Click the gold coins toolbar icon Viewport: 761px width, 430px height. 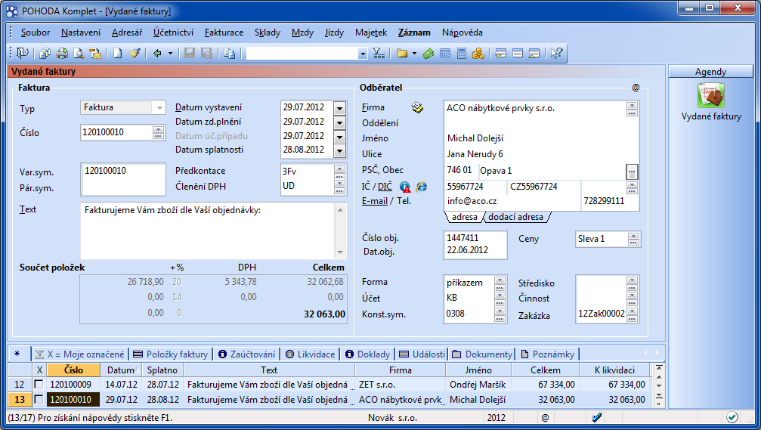click(478, 53)
